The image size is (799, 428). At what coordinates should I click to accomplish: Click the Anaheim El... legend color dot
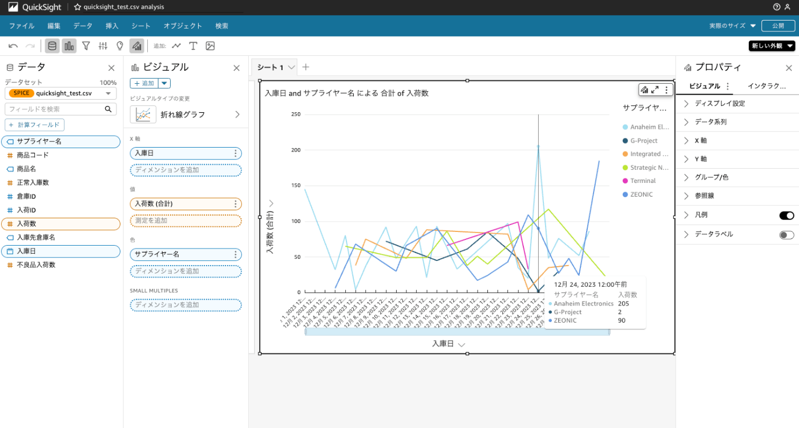tap(625, 127)
